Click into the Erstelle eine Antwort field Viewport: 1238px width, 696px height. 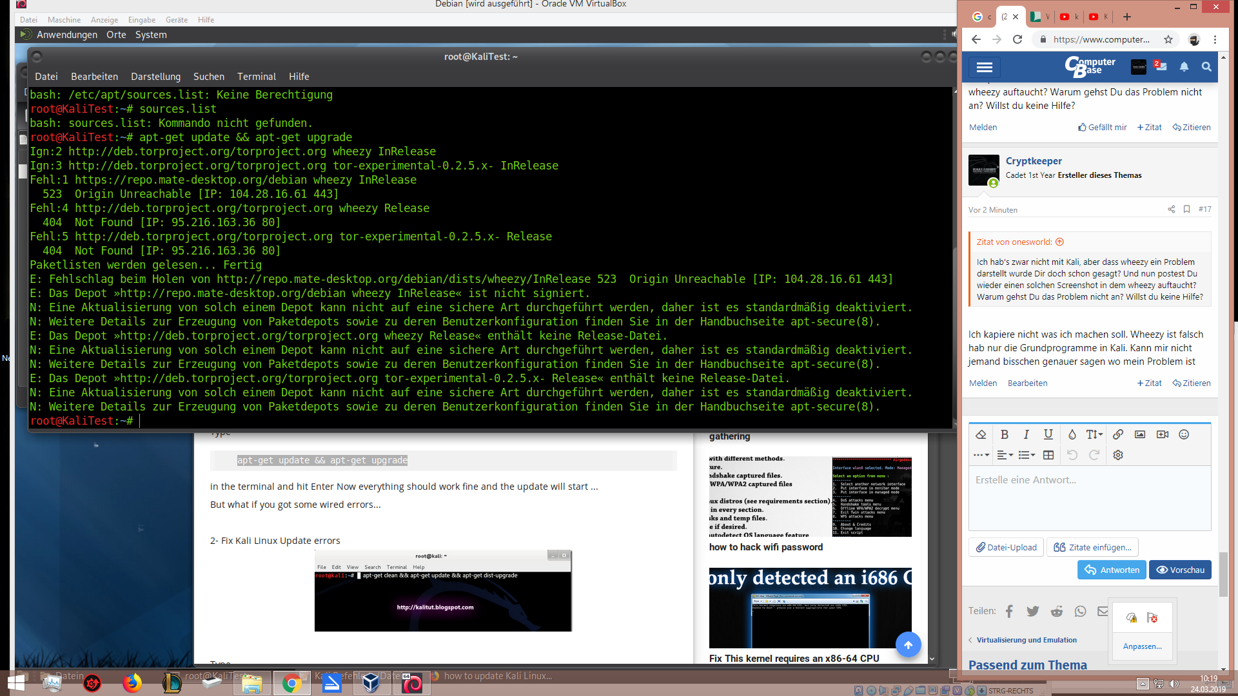[1089, 498]
